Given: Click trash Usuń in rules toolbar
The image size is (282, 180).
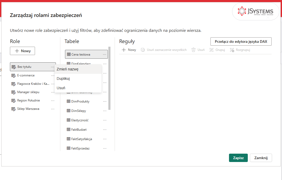Looking at the screenshot, I should coord(198,50).
